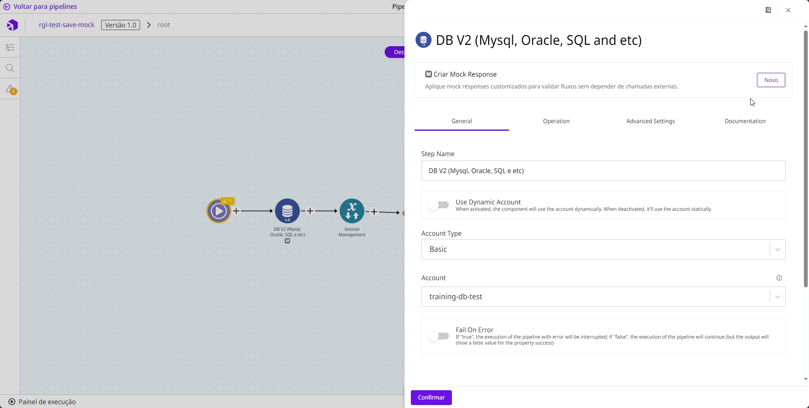This screenshot has width=809, height=408.
Task: Click the Account info icon
Action: (x=779, y=278)
